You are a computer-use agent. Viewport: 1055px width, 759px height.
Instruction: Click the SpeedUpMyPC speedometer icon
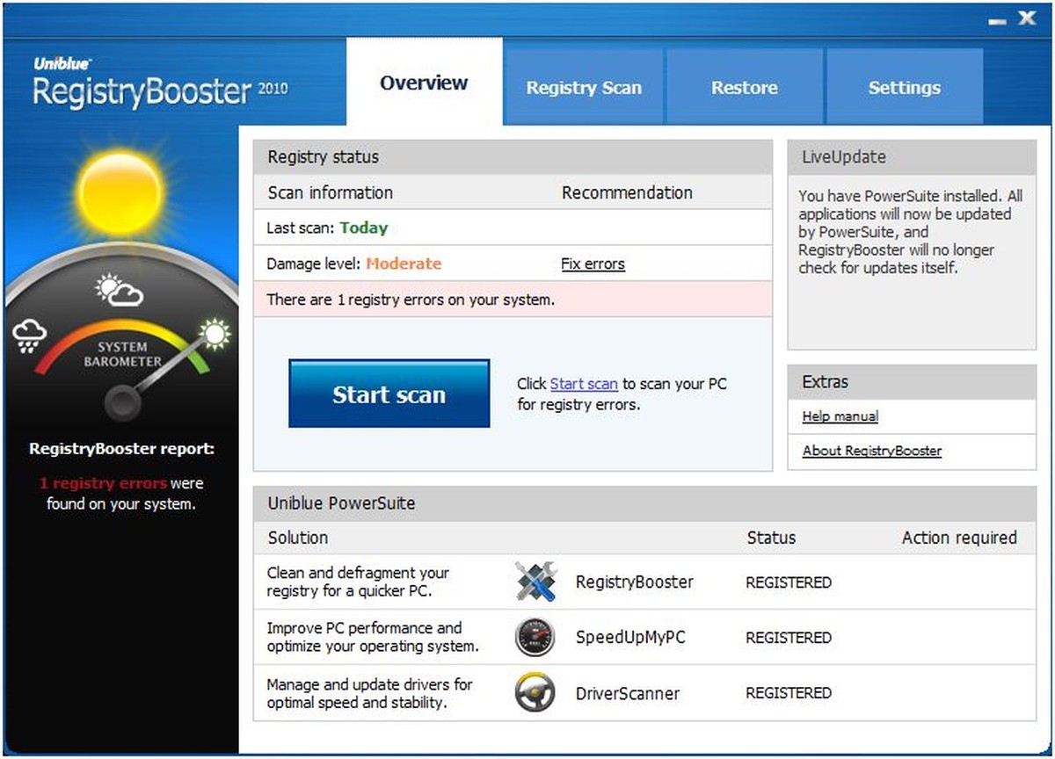click(x=535, y=638)
